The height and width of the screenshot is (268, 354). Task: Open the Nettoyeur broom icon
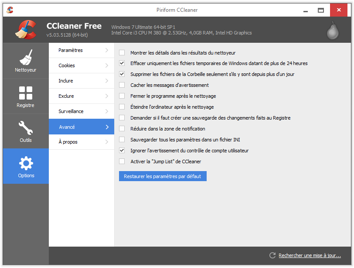pos(26,57)
